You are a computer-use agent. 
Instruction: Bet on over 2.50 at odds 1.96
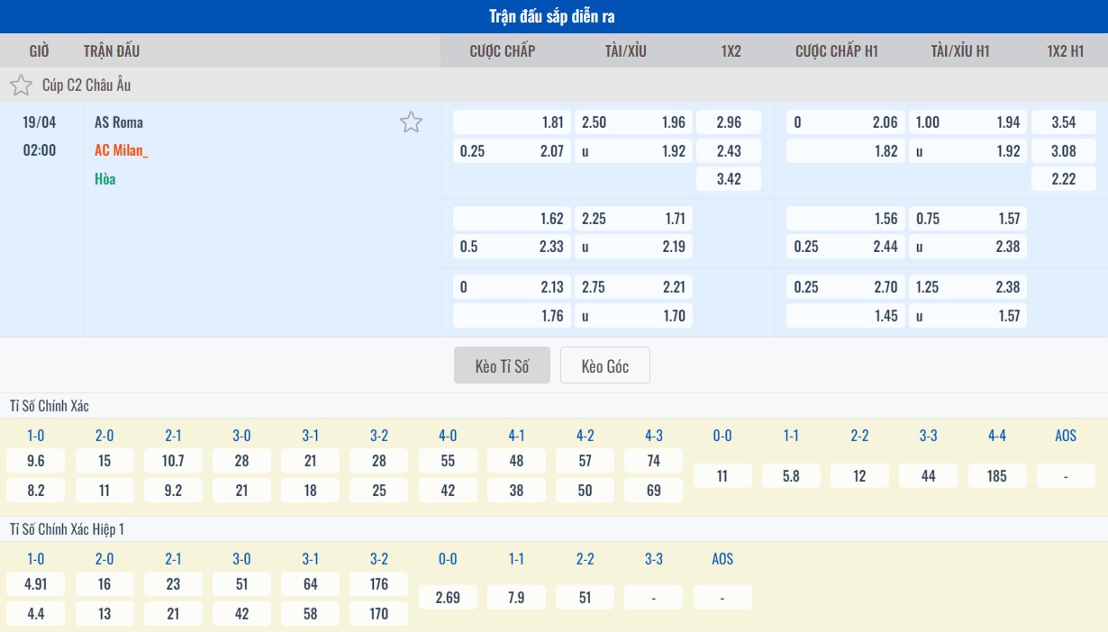coord(633,122)
